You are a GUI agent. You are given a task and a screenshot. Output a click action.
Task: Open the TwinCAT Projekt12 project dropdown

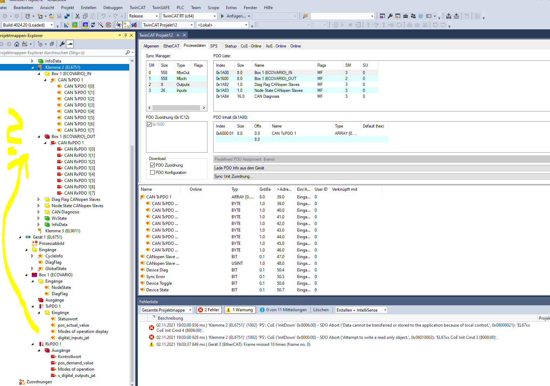point(191,25)
